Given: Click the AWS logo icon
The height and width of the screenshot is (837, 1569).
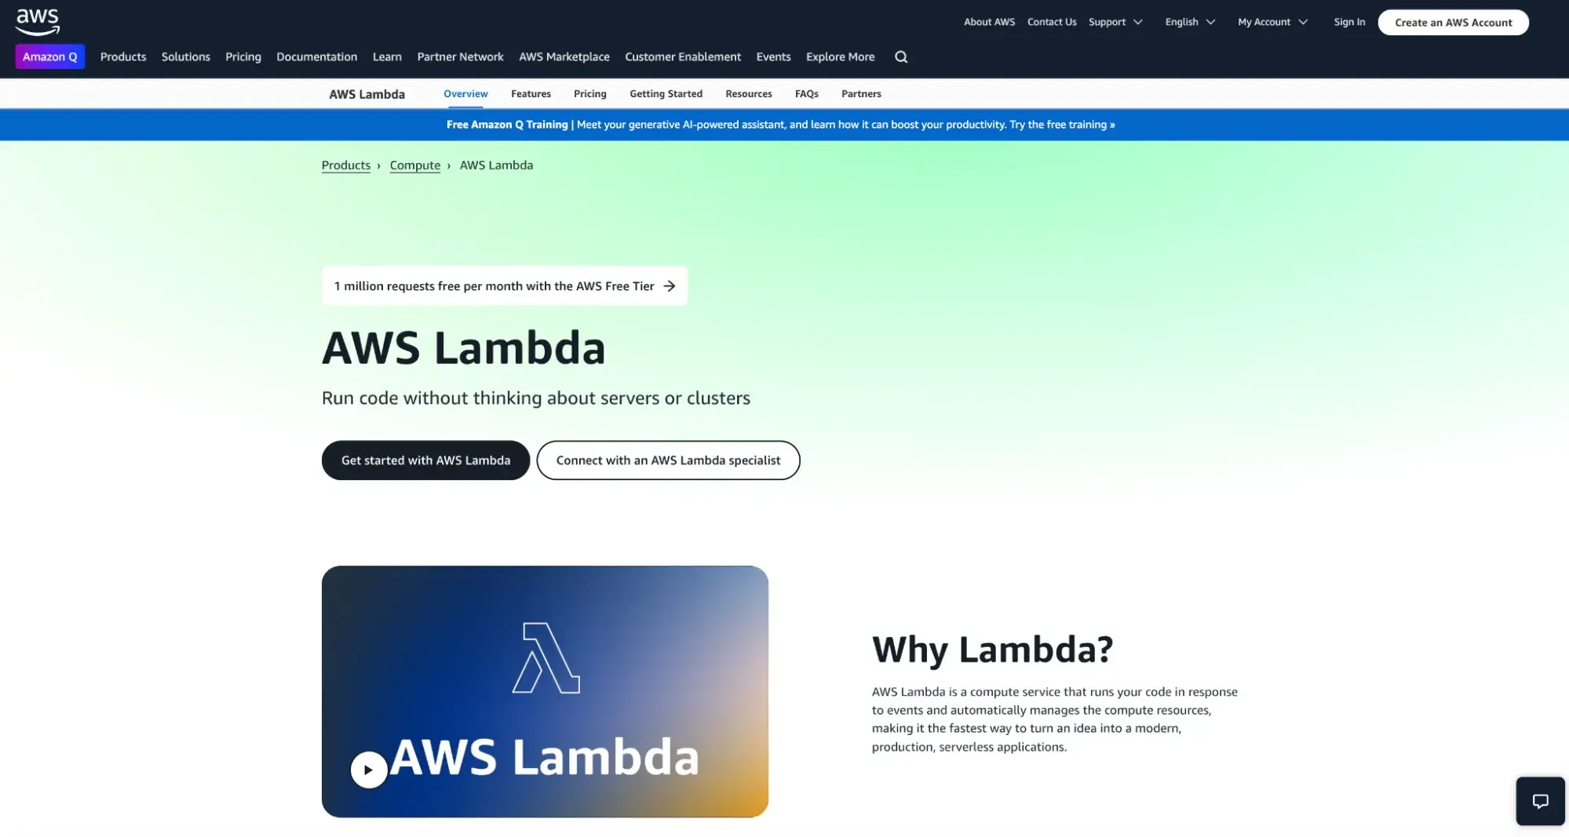Looking at the screenshot, I should pyautogui.click(x=38, y=23).
